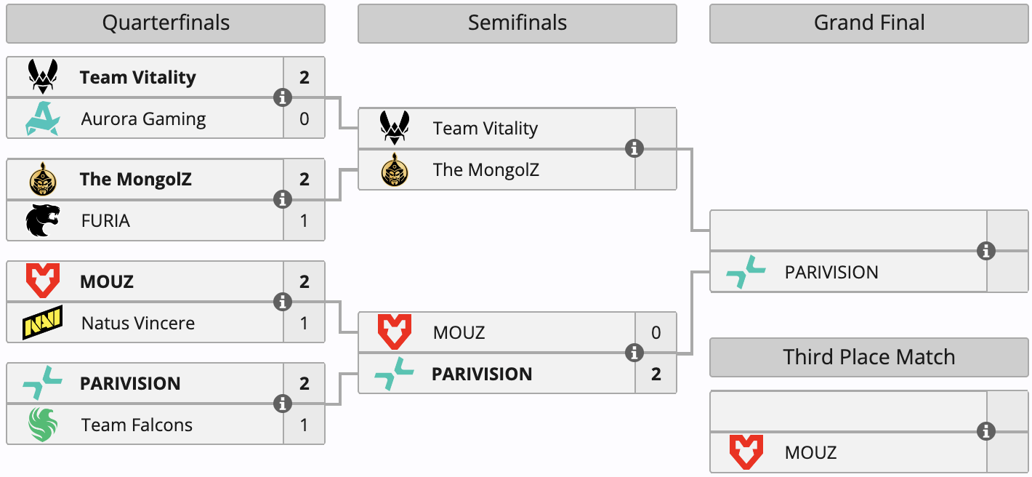The image size is (1032, 477).
Task: Show info for PARIVISION vs Team Falcons match
Action: 283,404
